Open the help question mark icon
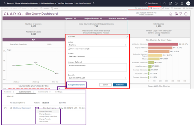The width and height of the screenshot is (194, 125). (x=176, y=3)
